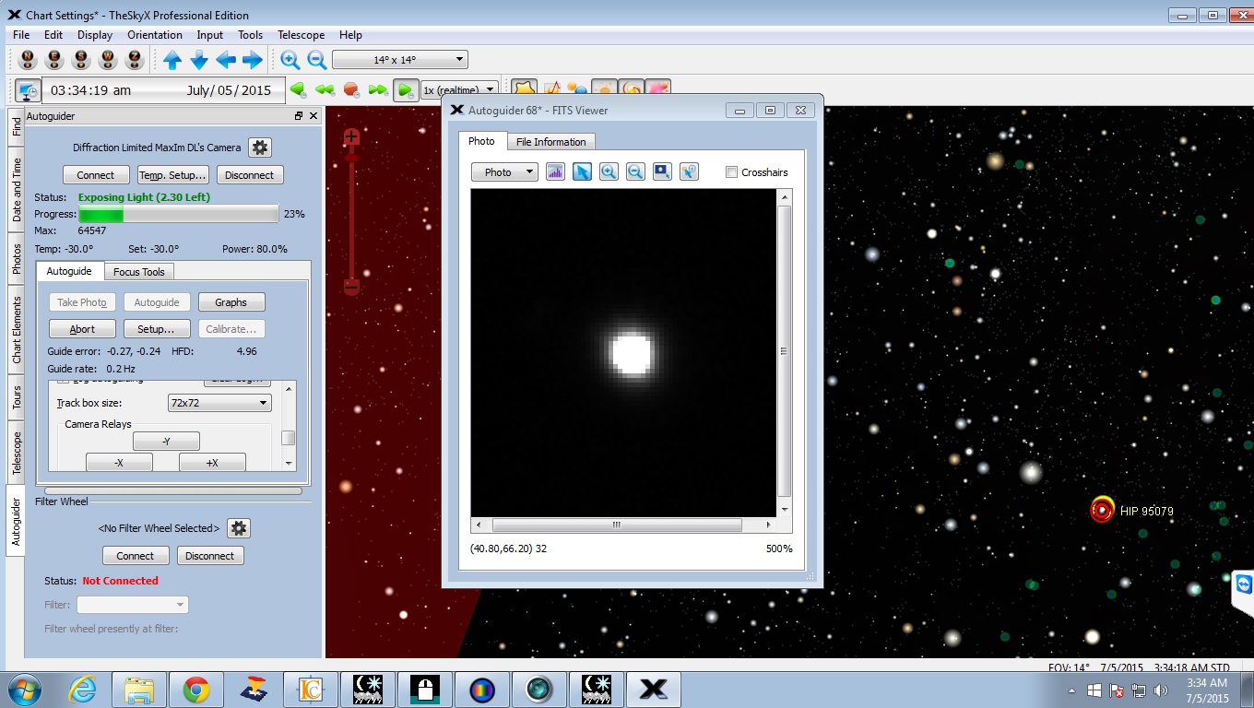
Task: Switch to the File Information tab
Action: (550, 142)
